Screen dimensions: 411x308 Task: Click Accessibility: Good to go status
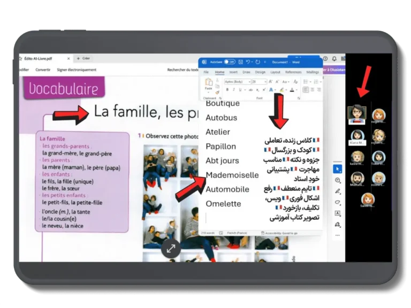pyautogui.click(x=279, y=233)
